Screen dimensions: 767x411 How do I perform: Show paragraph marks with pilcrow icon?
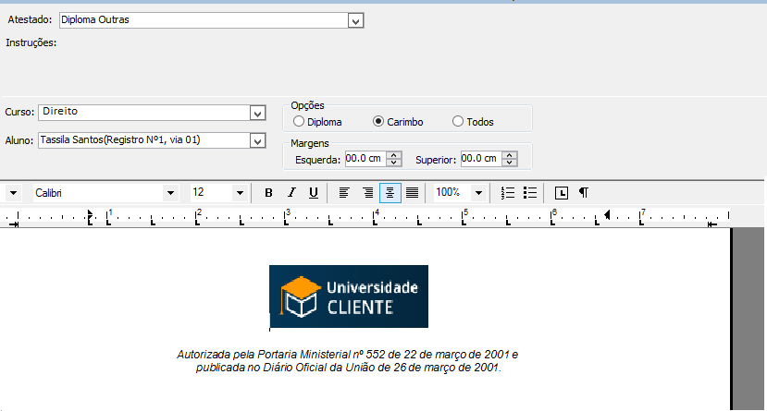pyautogui.click(x=584, y=193)
